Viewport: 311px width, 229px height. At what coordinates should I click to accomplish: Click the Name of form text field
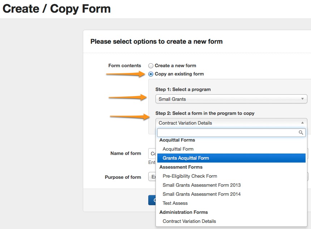pyautogui.click(x=152, y=154)
